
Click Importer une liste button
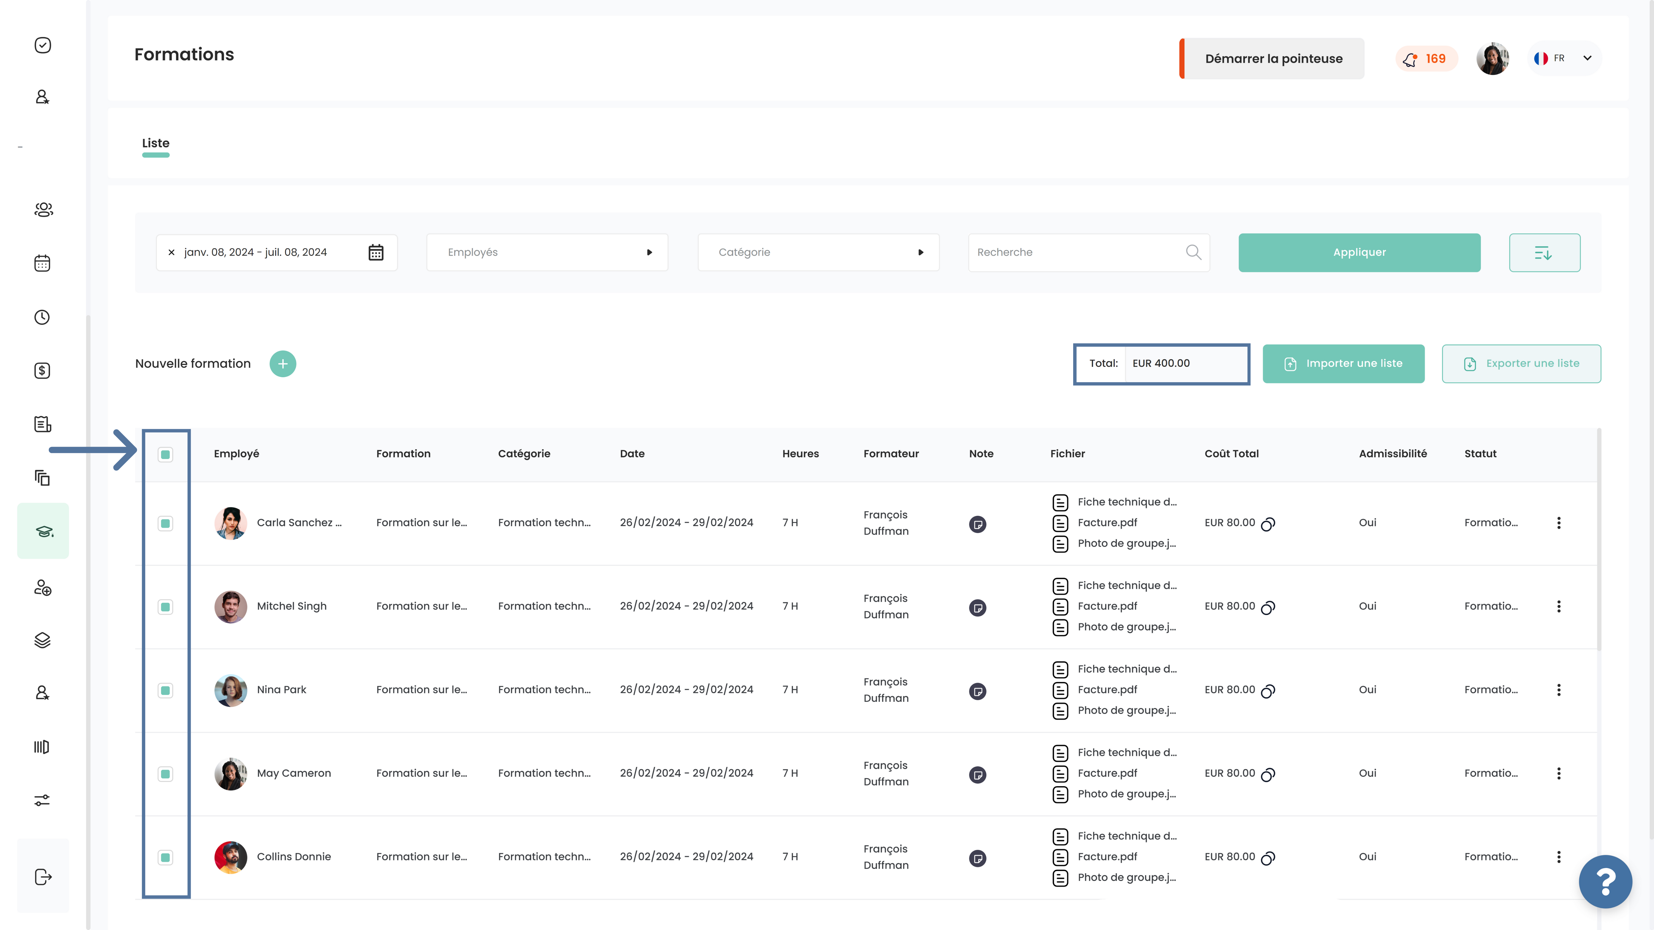1343,364
